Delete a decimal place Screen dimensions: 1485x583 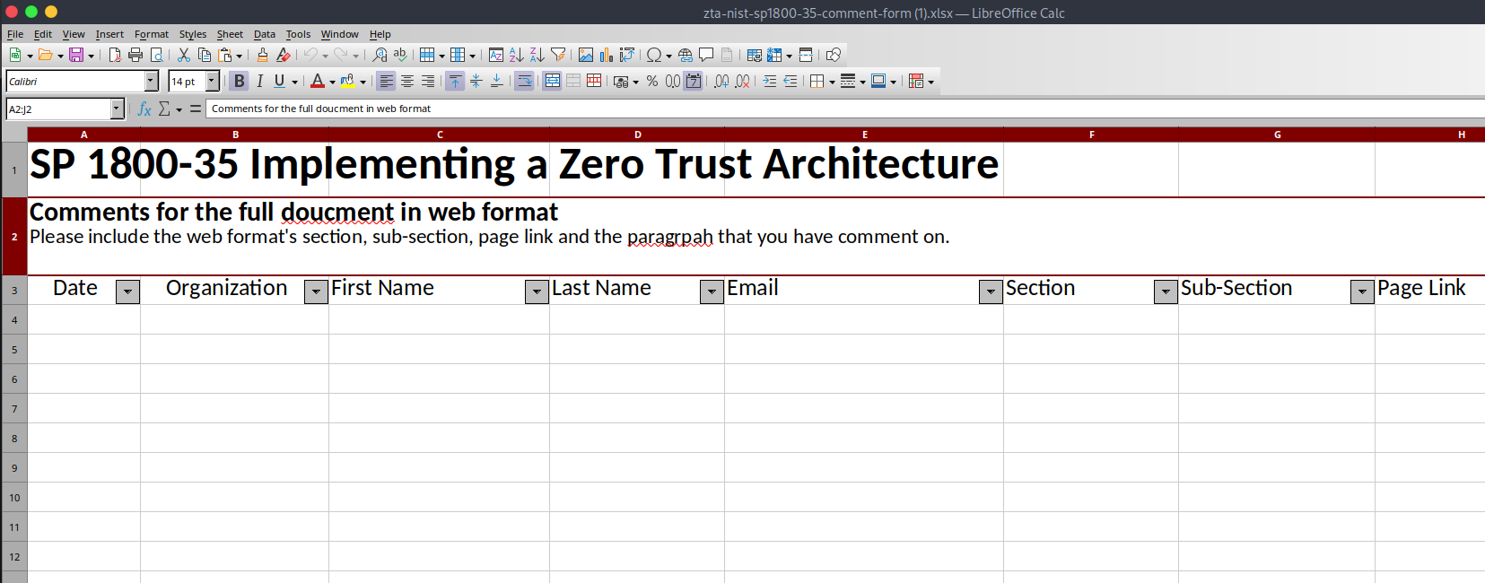pos(742,81)
